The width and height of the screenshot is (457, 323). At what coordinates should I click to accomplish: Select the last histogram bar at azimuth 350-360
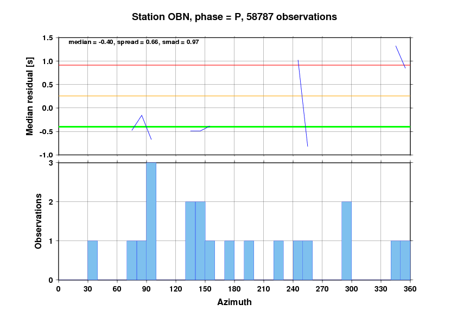pyautogui.click(x=405, y=261)
